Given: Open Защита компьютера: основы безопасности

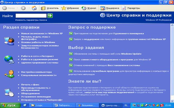Looking at the screenshot, I should click(x=40, y=47).
